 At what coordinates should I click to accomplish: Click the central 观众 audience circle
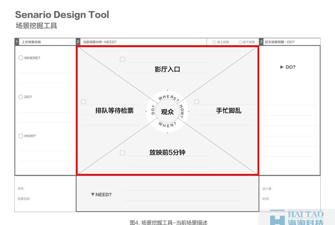point(167,112)
